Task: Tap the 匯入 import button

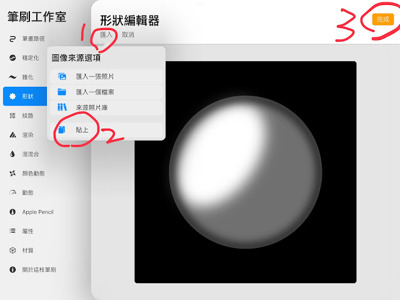Action: click(x=106, y=35)
